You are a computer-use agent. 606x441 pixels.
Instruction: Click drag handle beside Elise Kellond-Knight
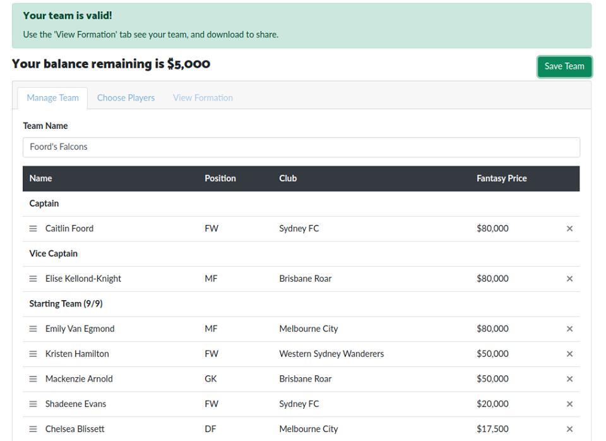(33, 279)
